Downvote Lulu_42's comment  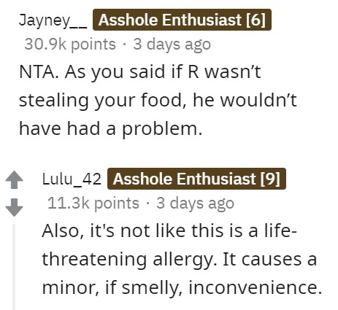pyautogui.click(x=14, y=207)
